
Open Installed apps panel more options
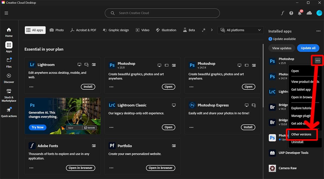318,31
